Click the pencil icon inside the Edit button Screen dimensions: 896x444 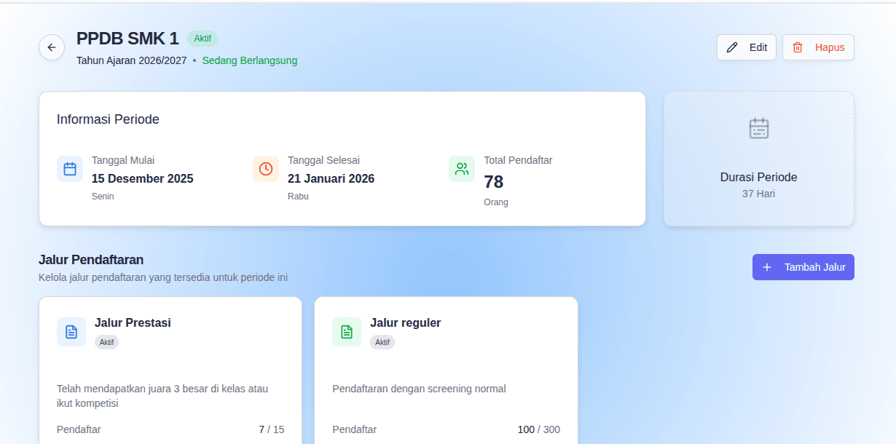(732, 47)
